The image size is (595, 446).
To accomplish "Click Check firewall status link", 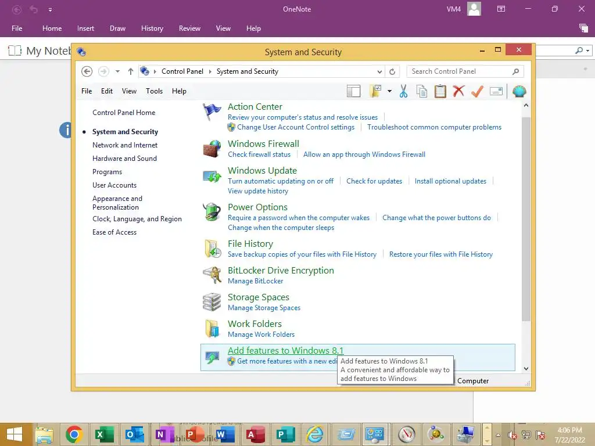I will [x=259, y=154].
